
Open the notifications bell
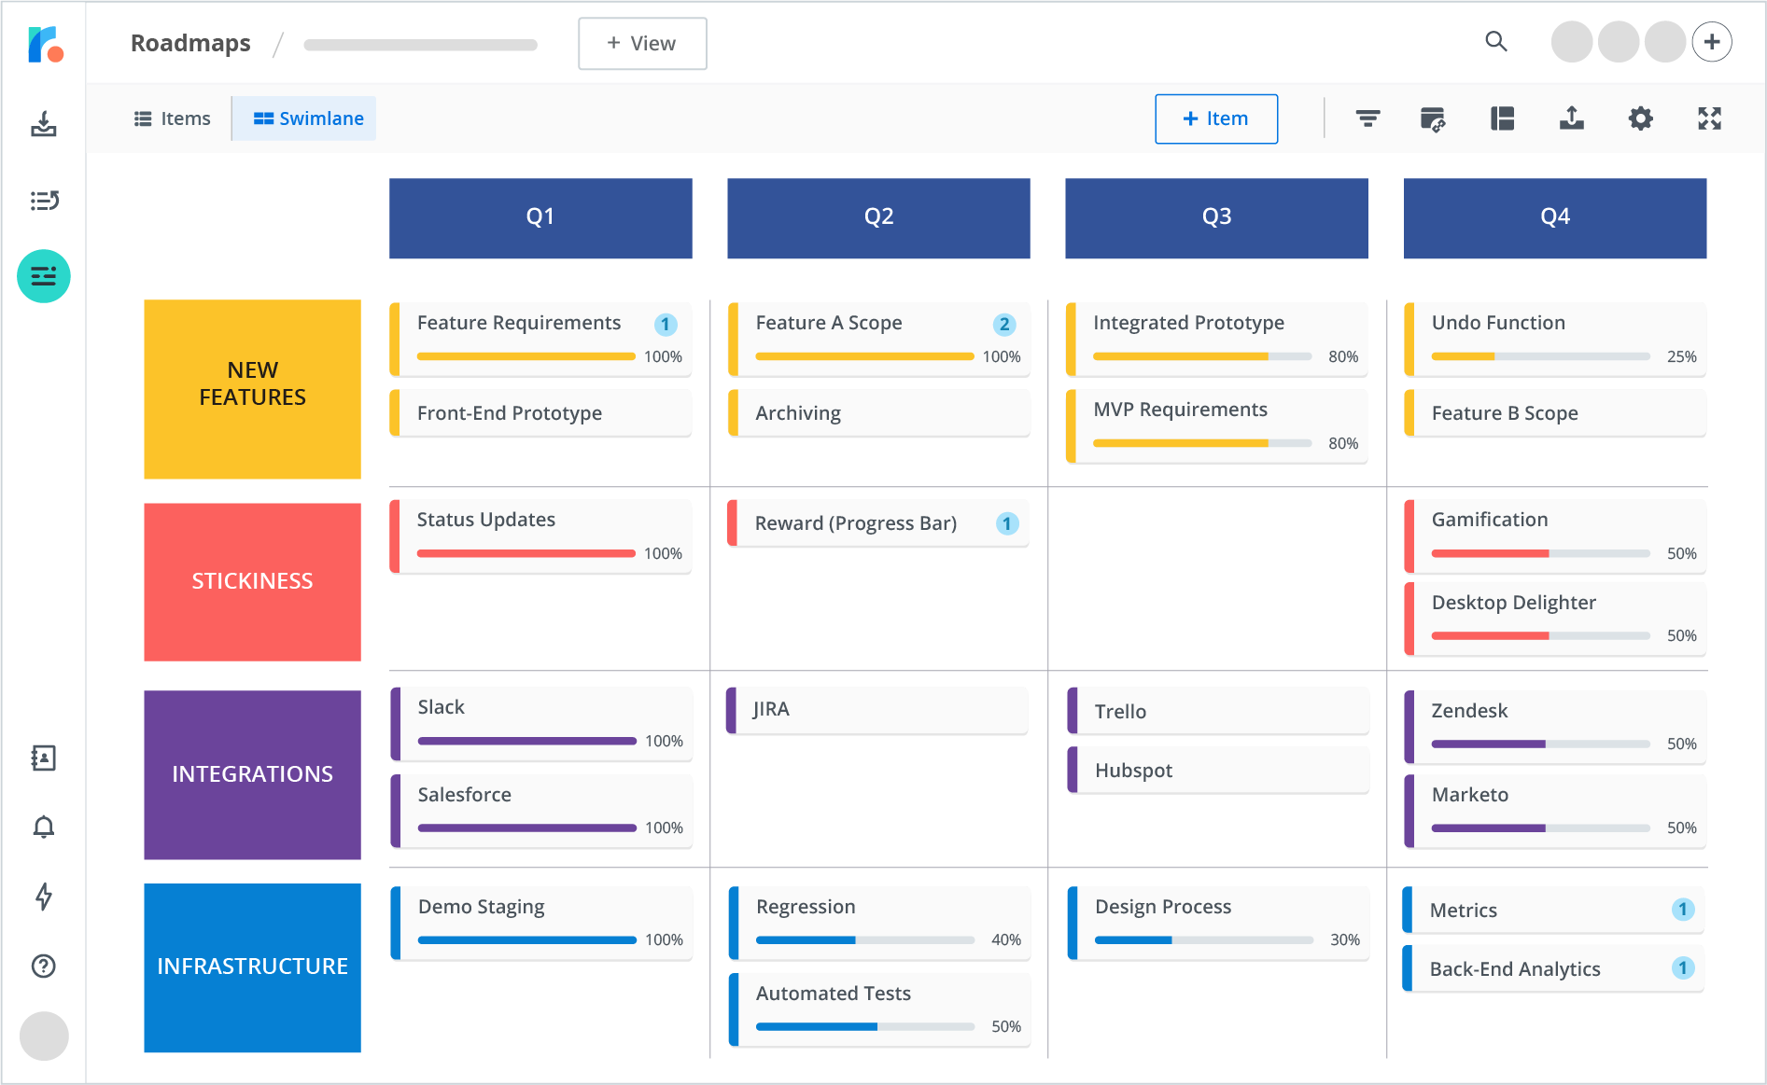(43, 827)
